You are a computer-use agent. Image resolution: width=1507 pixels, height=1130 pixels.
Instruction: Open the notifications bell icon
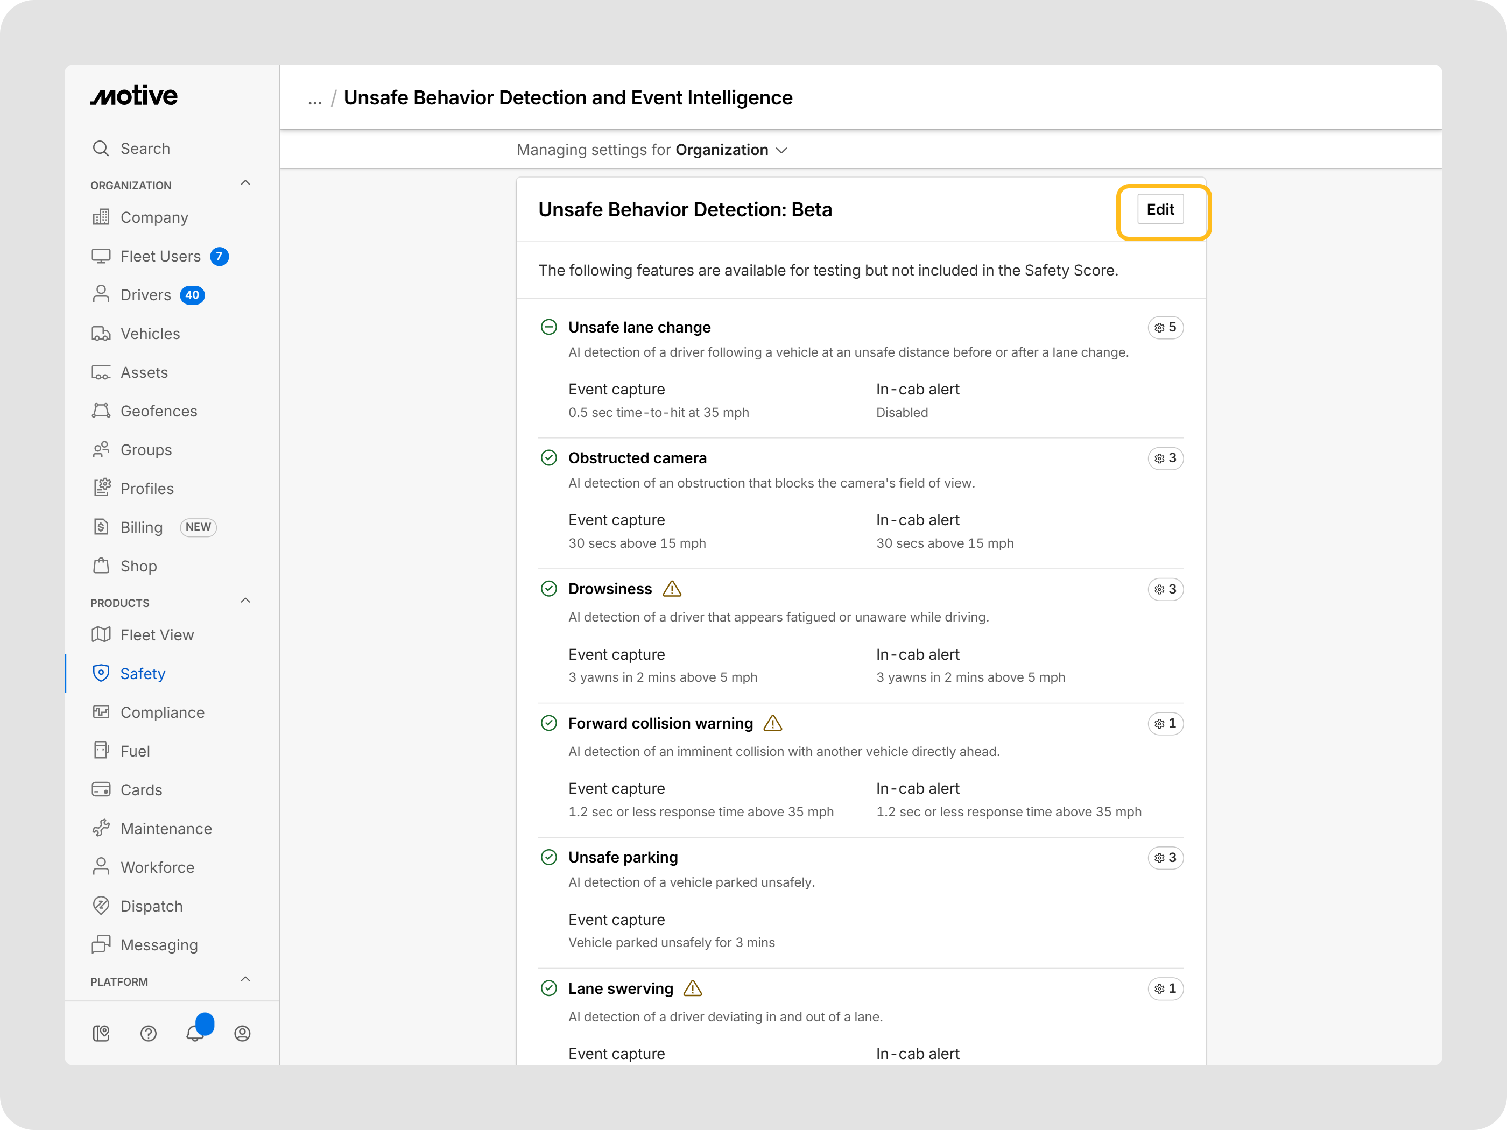point(195,1033)
